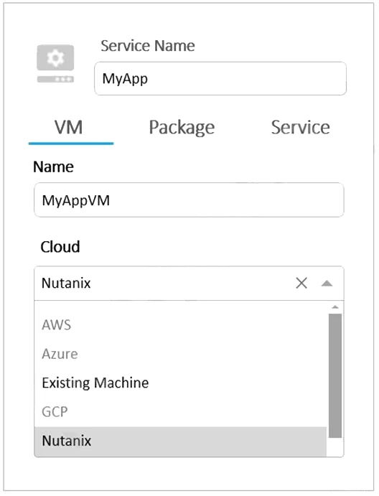Click the dropdown list scrollbar thumb
Screen dimensions: 379x496
(x=335, y=376)
